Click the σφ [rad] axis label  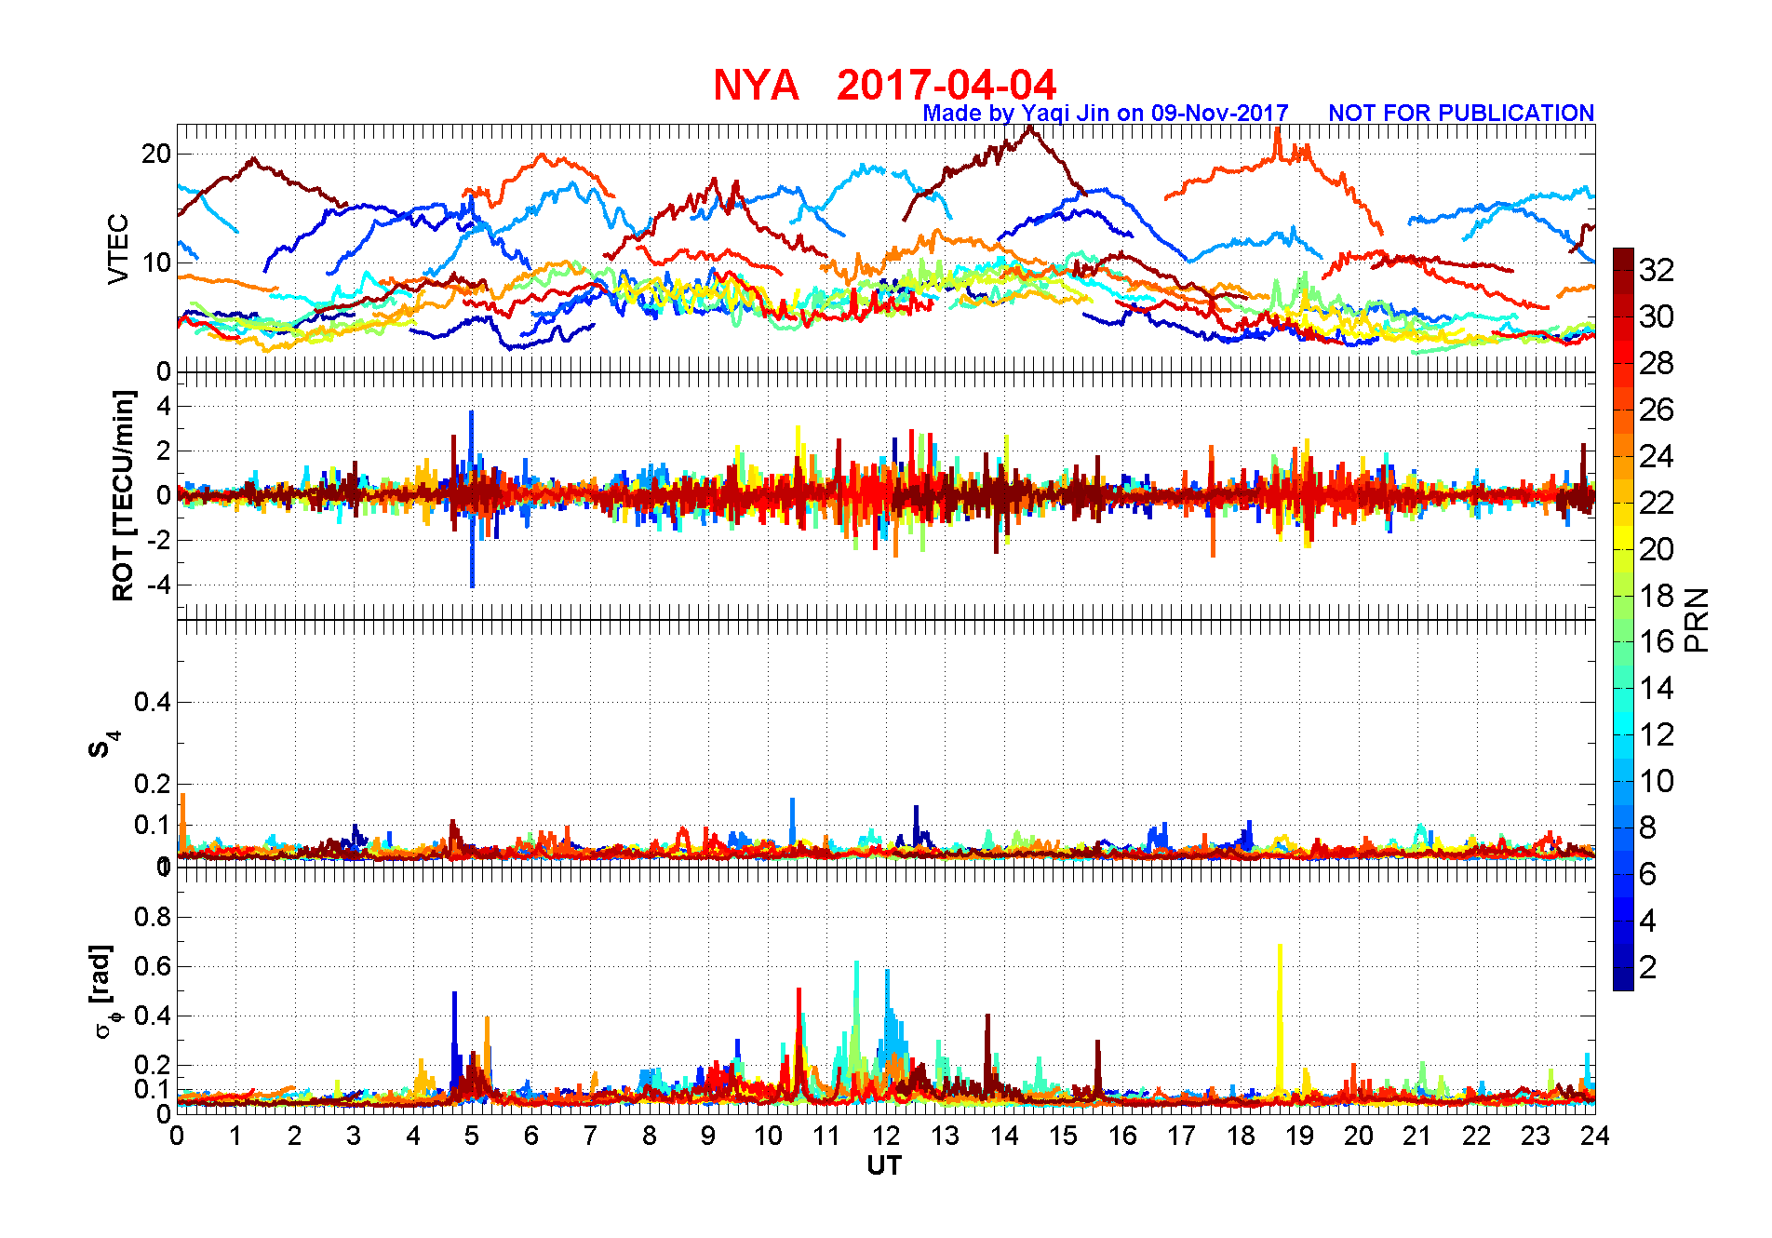coord(102,991)
